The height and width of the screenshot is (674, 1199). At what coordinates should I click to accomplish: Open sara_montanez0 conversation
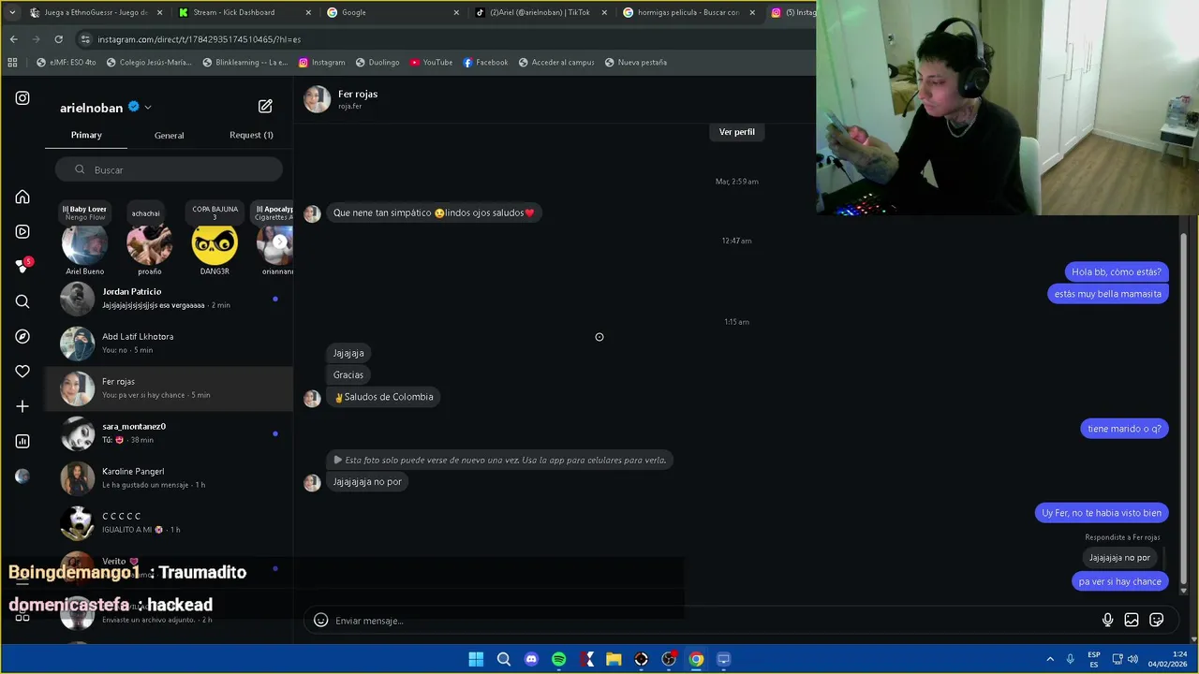[169, 433]
